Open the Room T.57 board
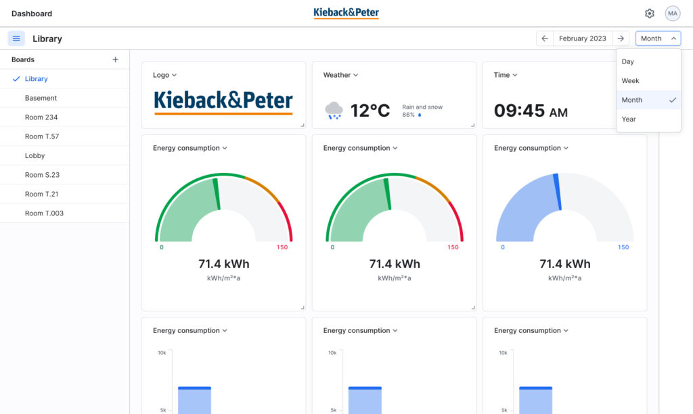 42,136
